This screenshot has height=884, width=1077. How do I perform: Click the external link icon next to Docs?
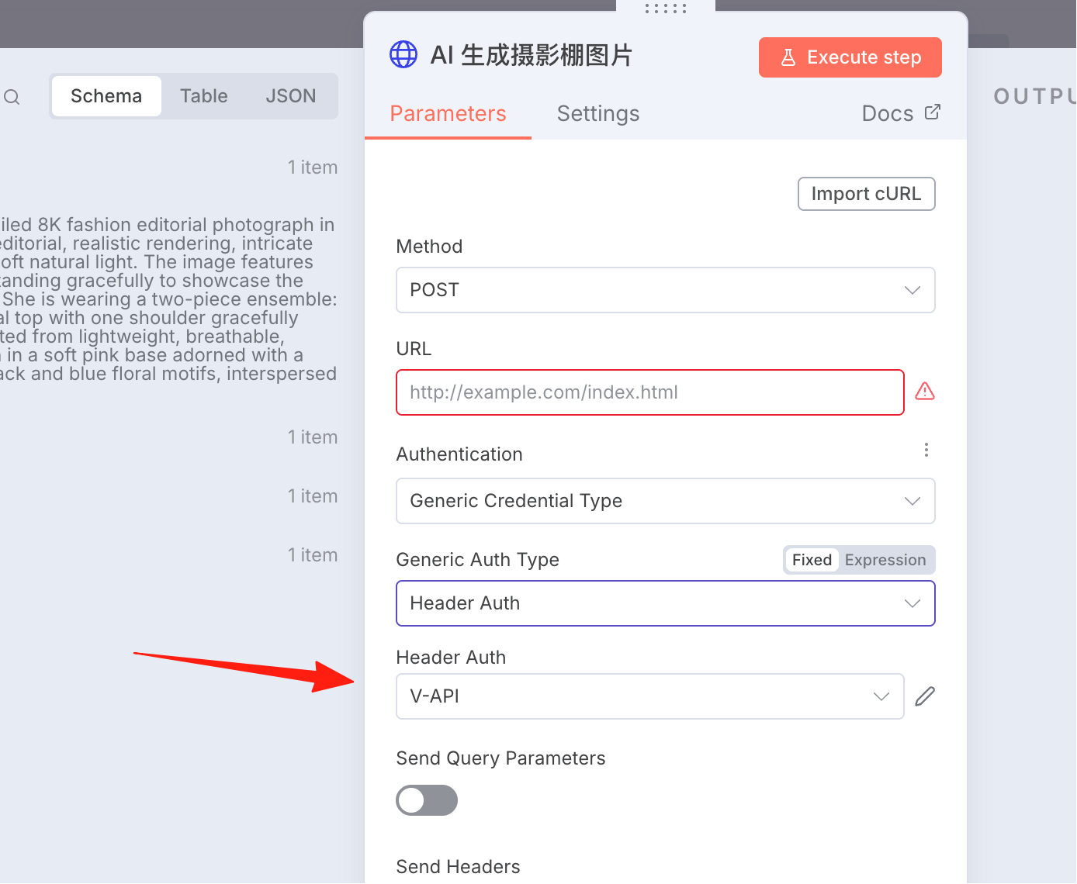933,112
